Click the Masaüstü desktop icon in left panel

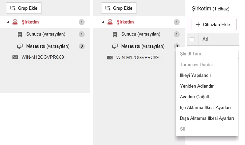[x=20, y=46]
